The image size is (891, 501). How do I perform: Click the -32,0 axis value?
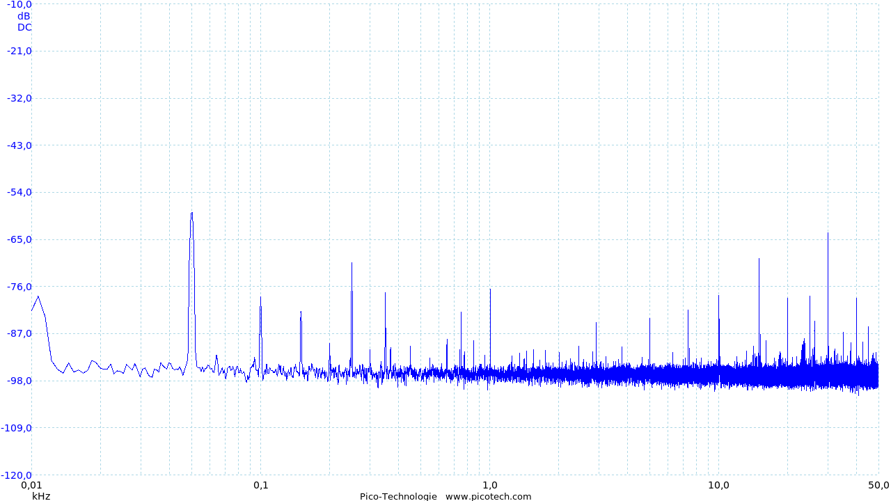point(19,98)
